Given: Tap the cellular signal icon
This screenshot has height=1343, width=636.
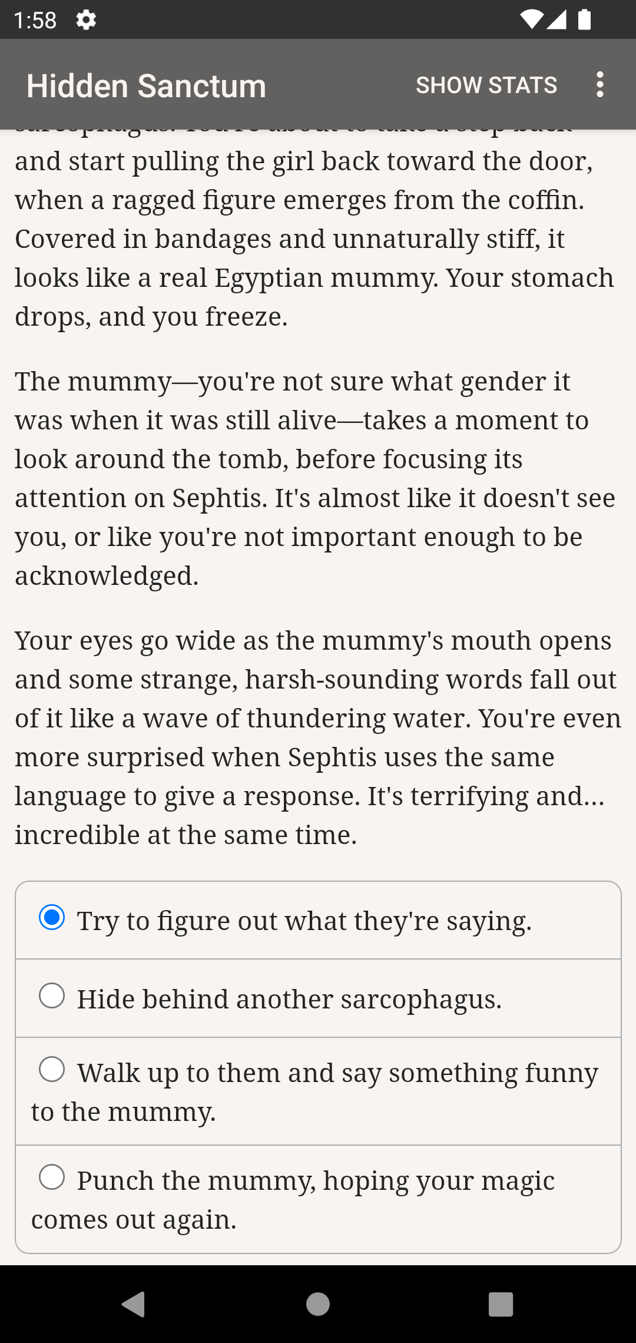Looking at the screenshot, I should pos(556,20).
